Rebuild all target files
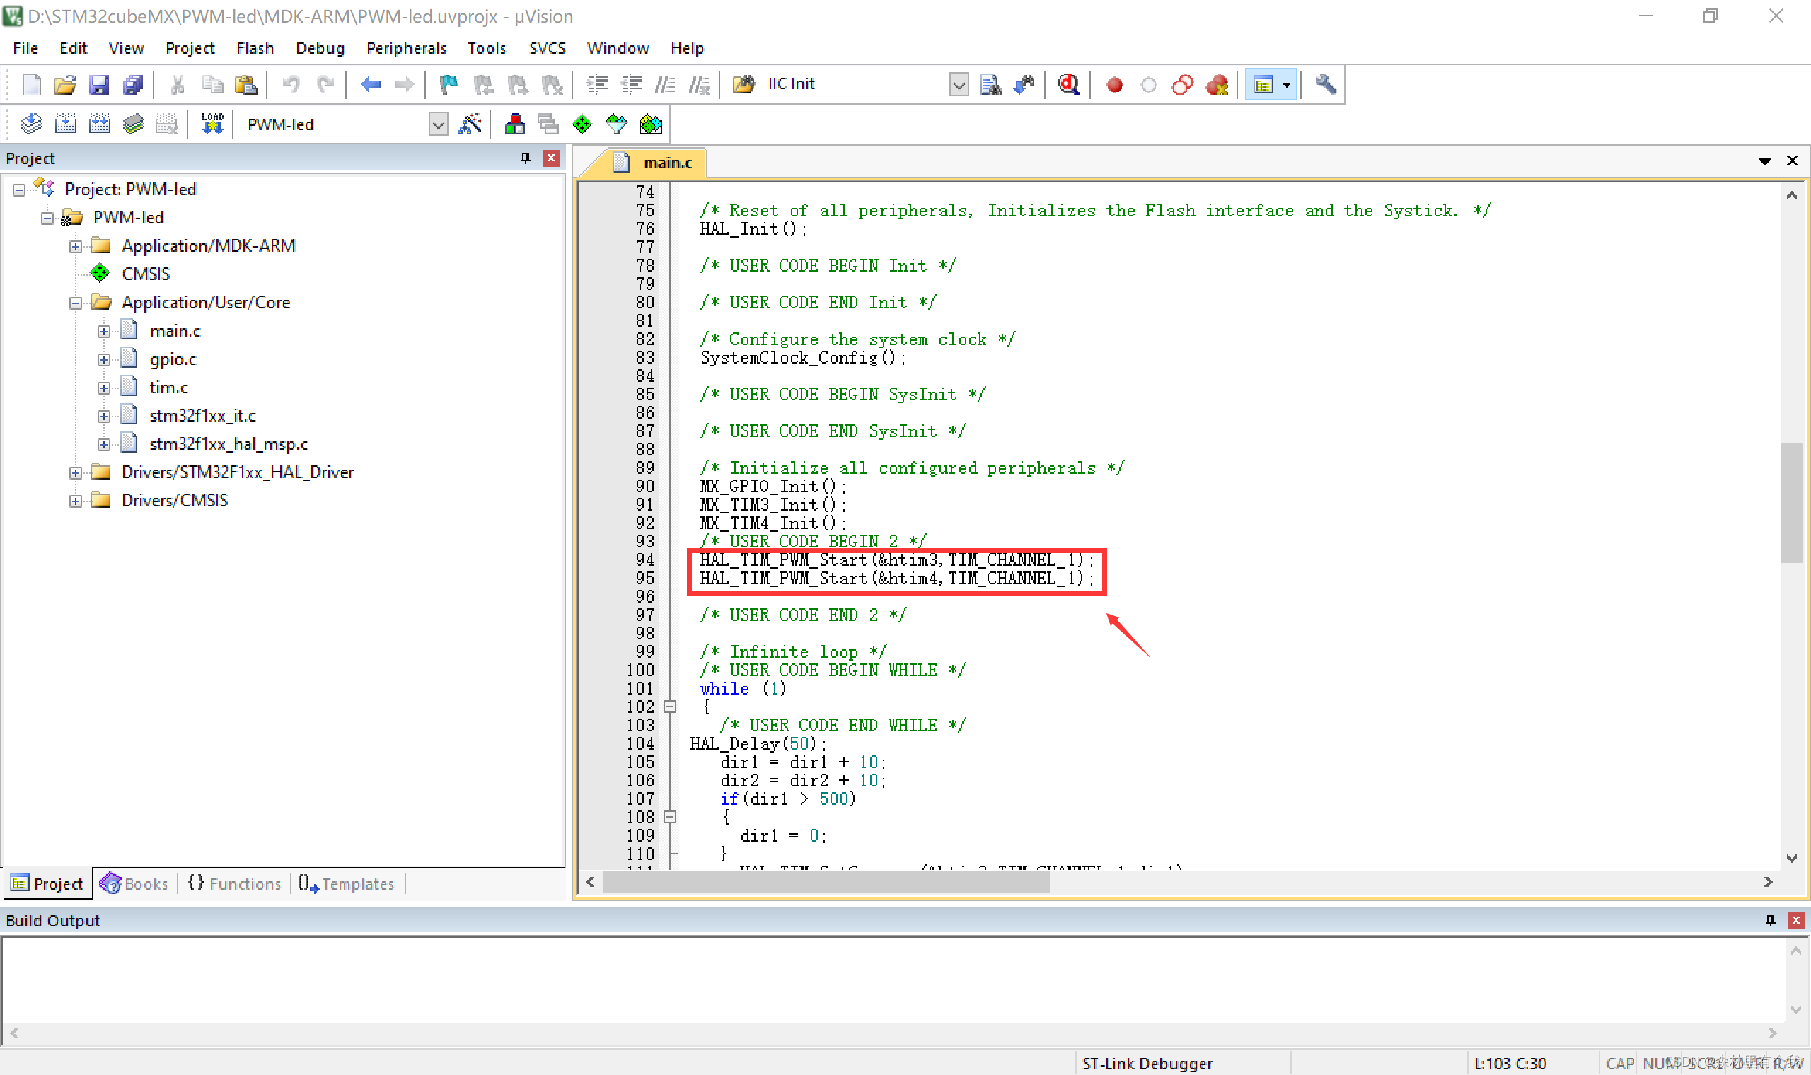This screenshot has width=1811, height=1075. pos(99,124)
